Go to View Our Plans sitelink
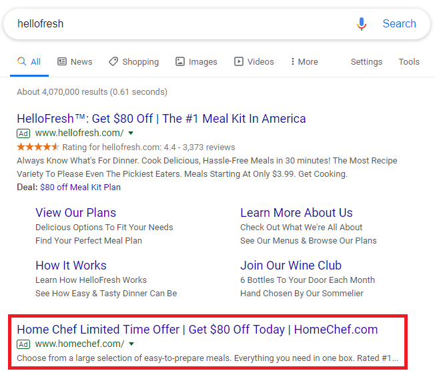 (75, 213)
